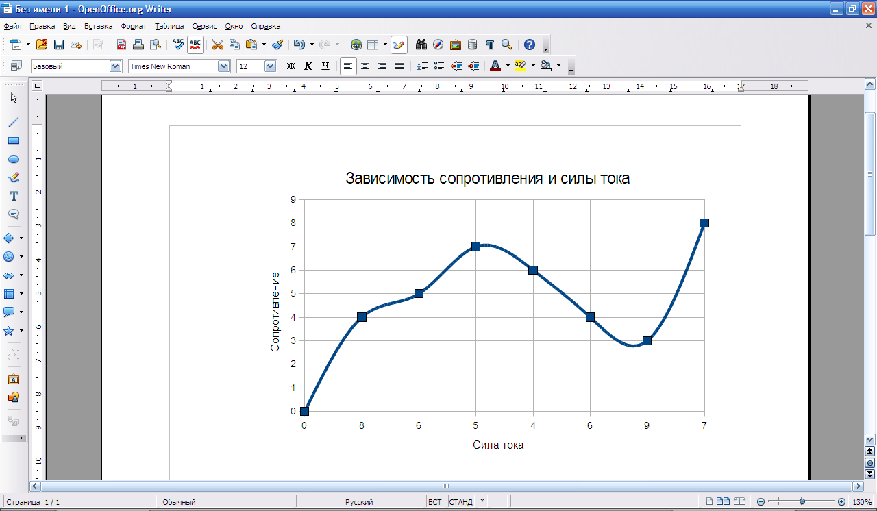Toggle the Show Draw Functions button
Screen dimensions: 877x511
pyautogui.click(x=399, y=45)
